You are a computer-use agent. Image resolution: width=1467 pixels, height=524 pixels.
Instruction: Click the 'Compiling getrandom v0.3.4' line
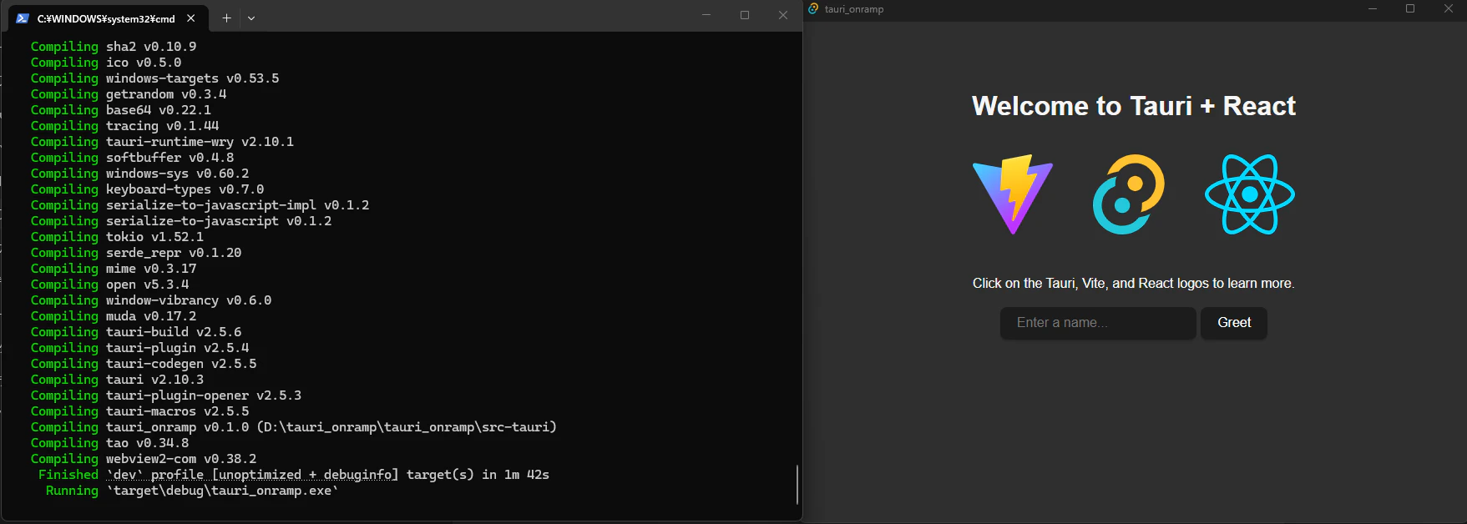(x=129, y=94)
